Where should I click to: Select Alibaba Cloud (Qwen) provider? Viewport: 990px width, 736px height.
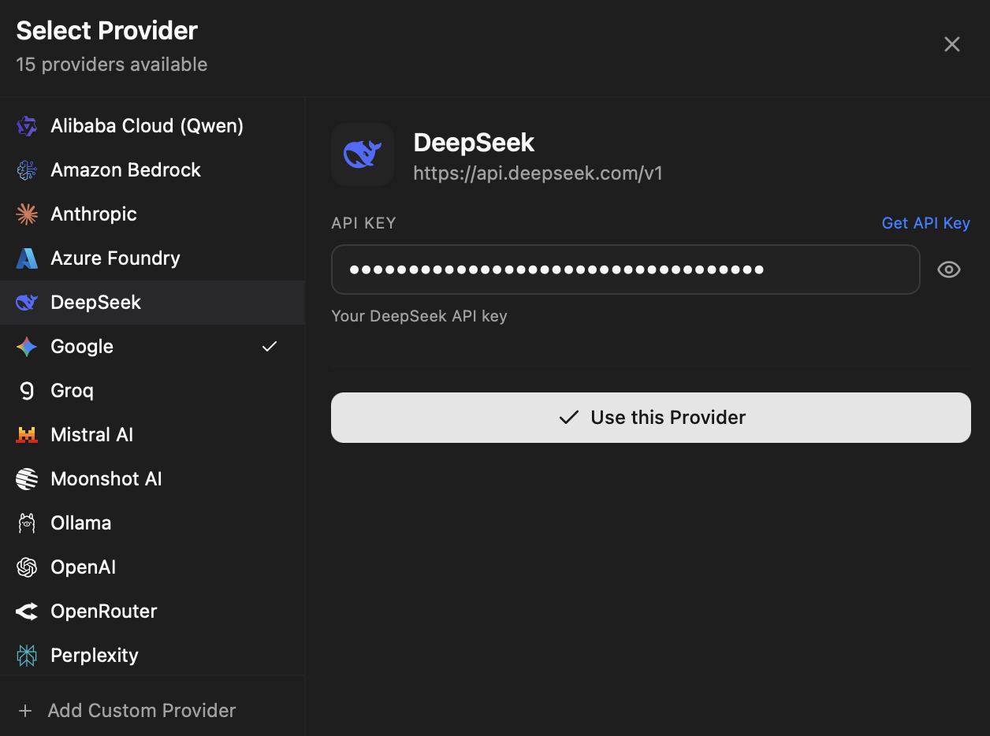tap(152, 126)
